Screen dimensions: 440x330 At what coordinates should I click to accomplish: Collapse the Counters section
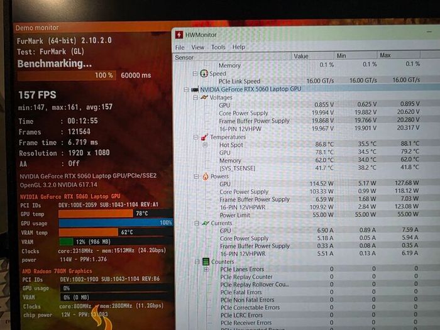tap(197, 261)
